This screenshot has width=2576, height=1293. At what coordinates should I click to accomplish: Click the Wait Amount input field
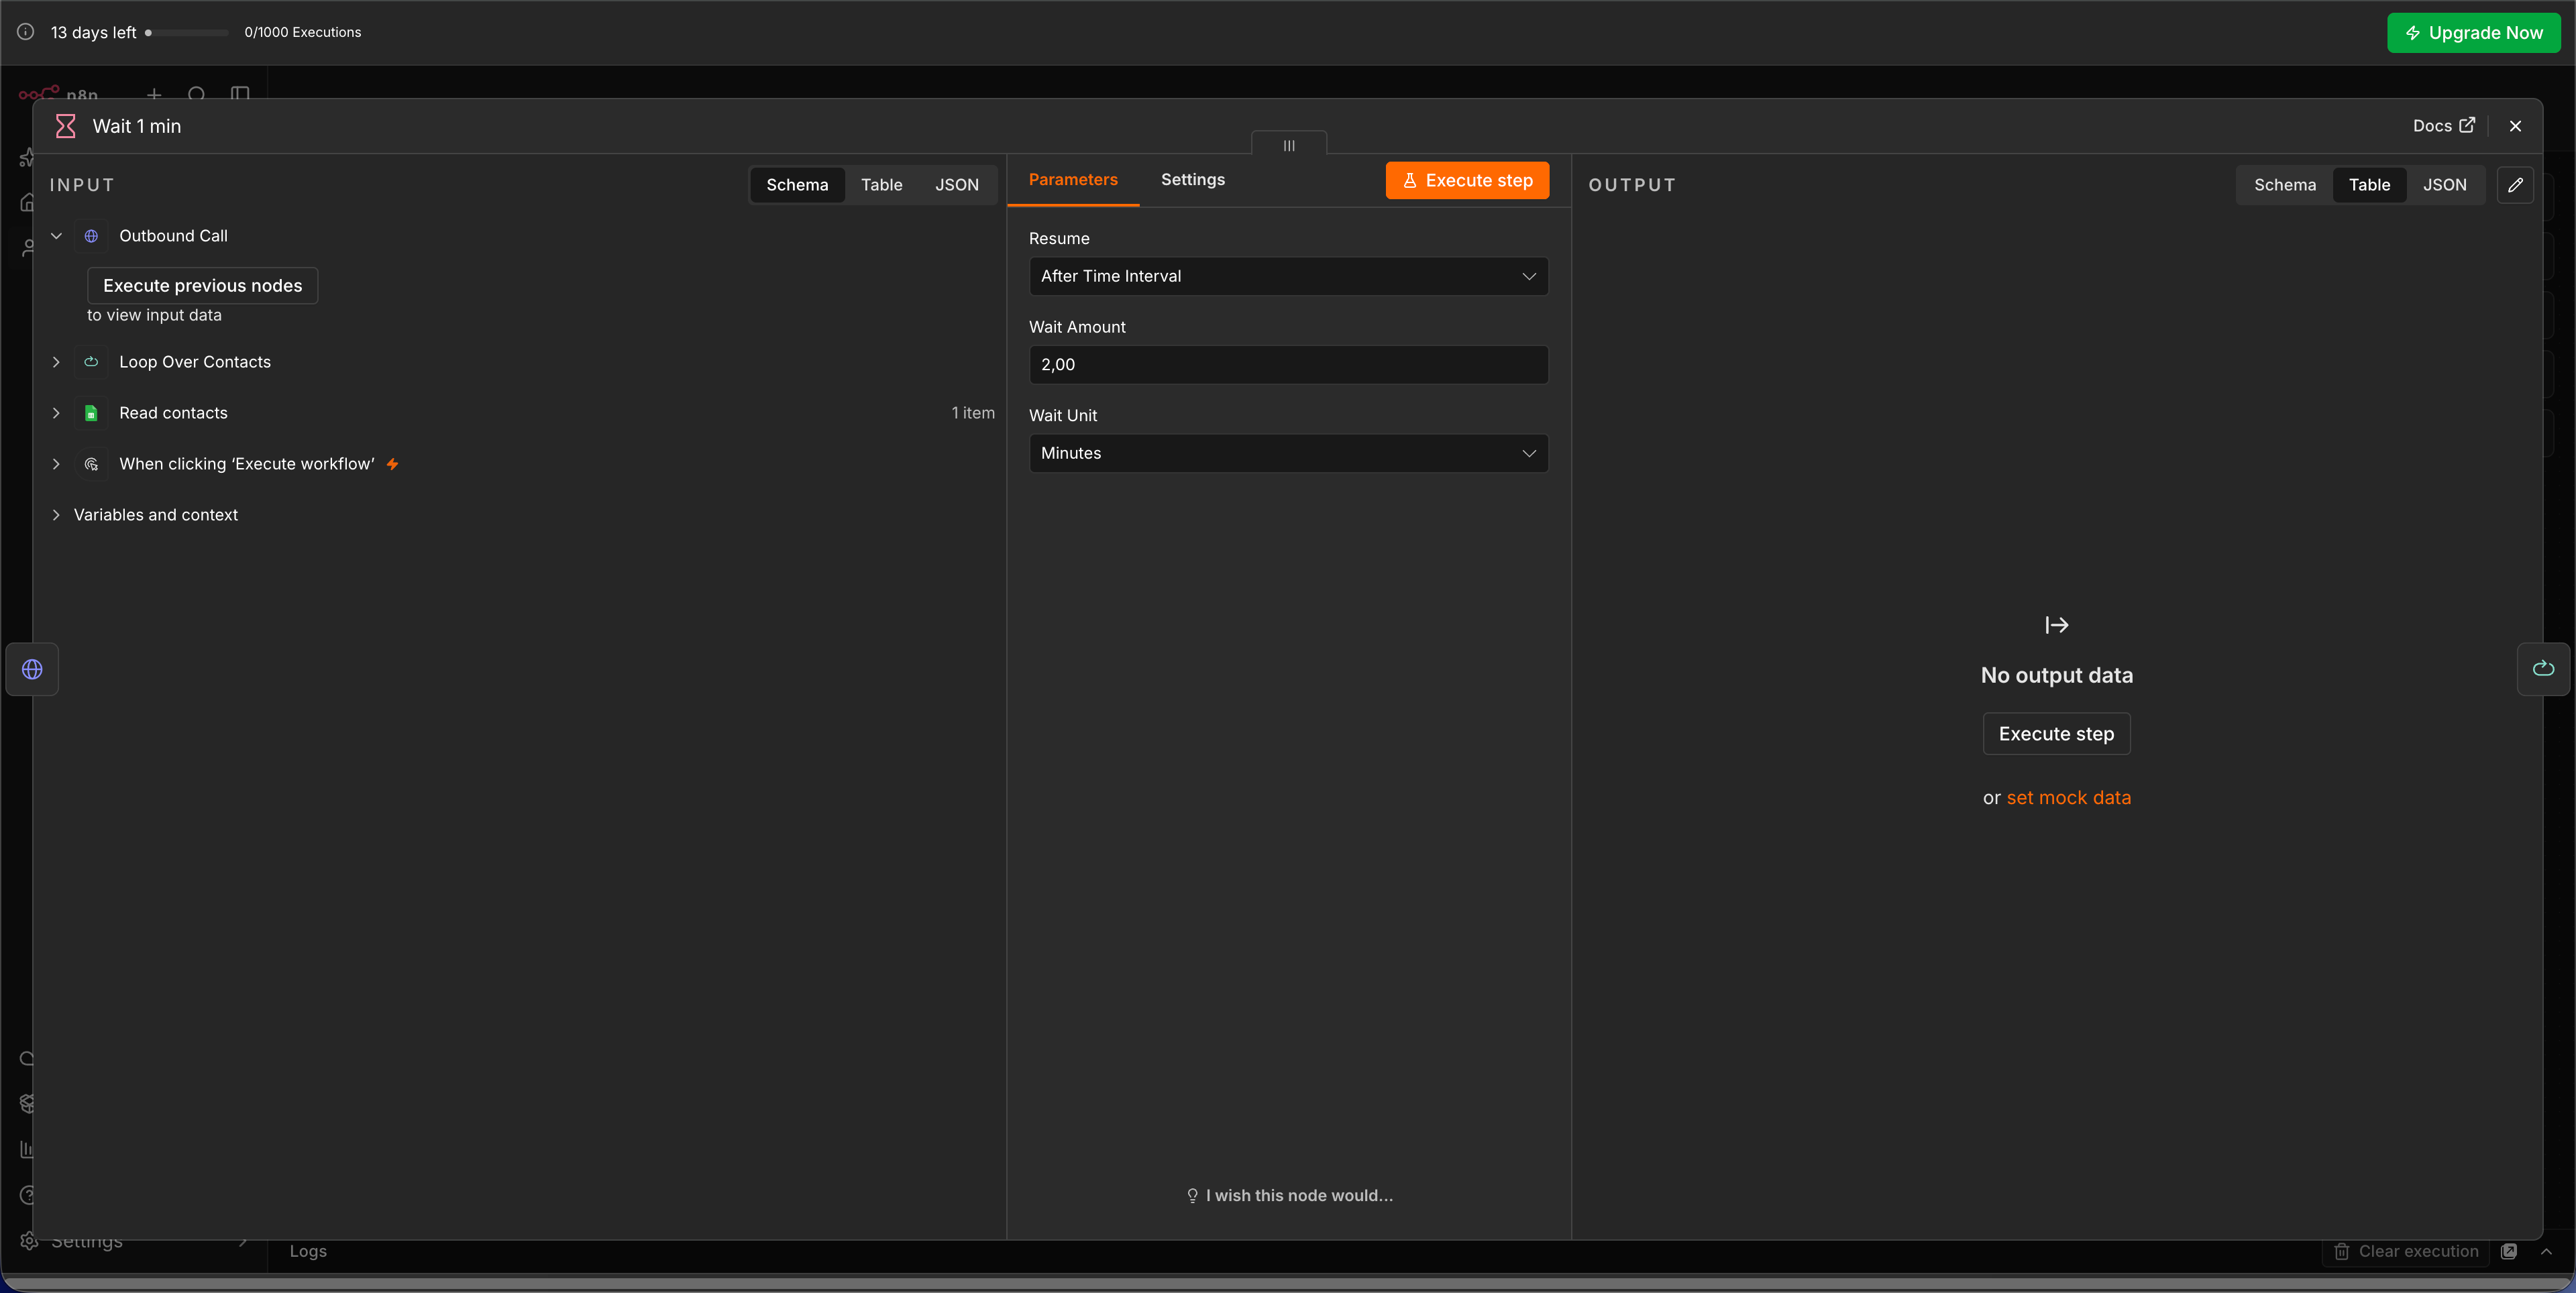(x=1288, y=365)
